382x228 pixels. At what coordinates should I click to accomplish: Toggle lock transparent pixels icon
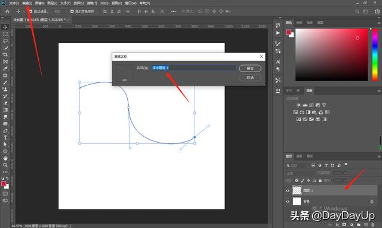[x=297, y=180]
